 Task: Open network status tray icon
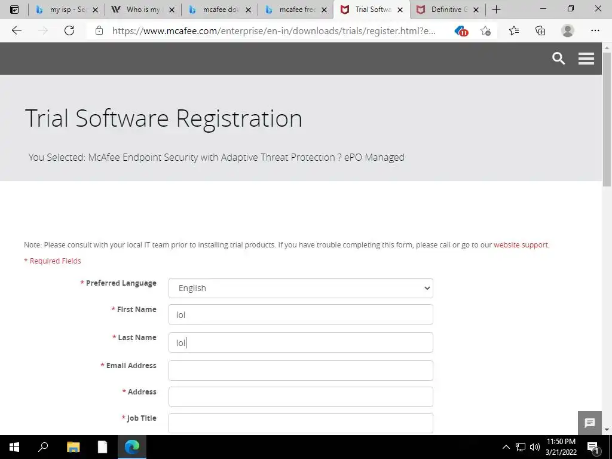pyautogui.click(x=521, y=447)
